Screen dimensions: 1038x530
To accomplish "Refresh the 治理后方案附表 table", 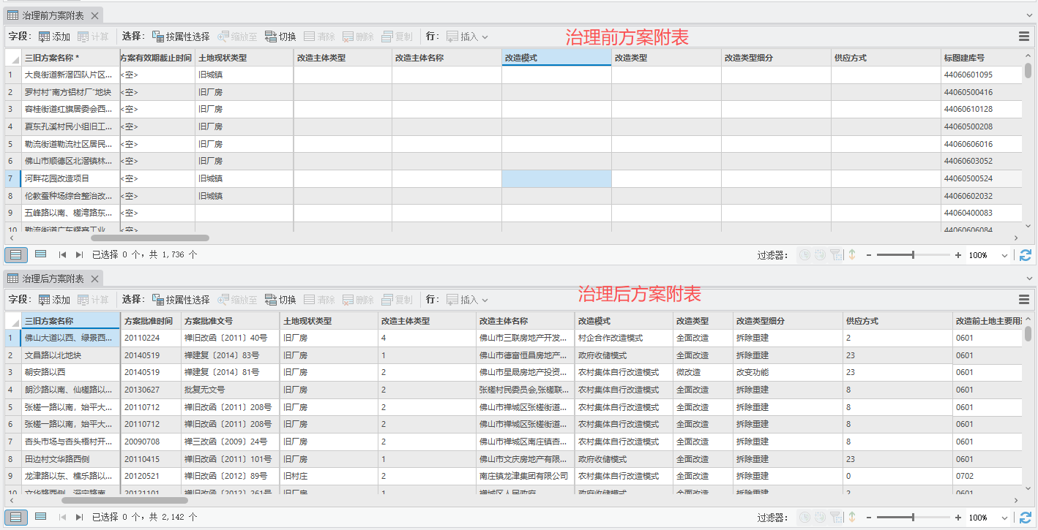I will point(1026,518).
